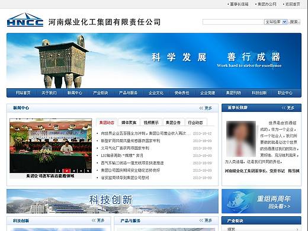Click the chairman portrait photo
The image size is (308, 231).
click(241, 139)
